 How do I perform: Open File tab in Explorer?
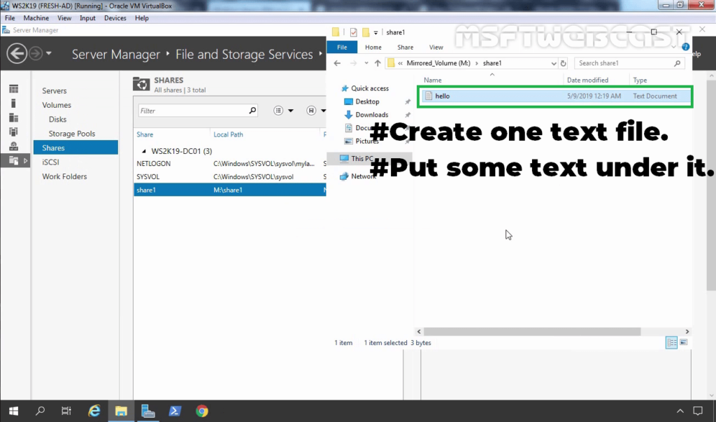[x=342, y=47]
